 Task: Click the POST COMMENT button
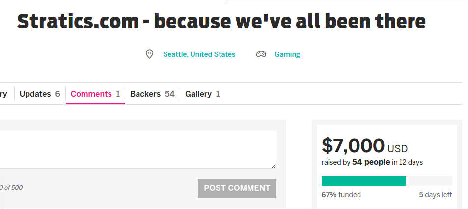point(237,188)
